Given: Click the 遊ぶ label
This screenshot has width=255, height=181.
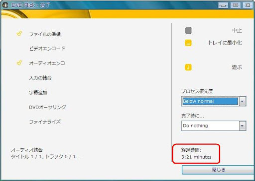Looking at the screenshot, I should [x=237, y=67].
